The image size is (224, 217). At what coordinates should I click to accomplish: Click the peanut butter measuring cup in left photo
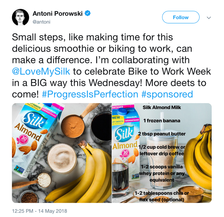click(x=73, y=126)
